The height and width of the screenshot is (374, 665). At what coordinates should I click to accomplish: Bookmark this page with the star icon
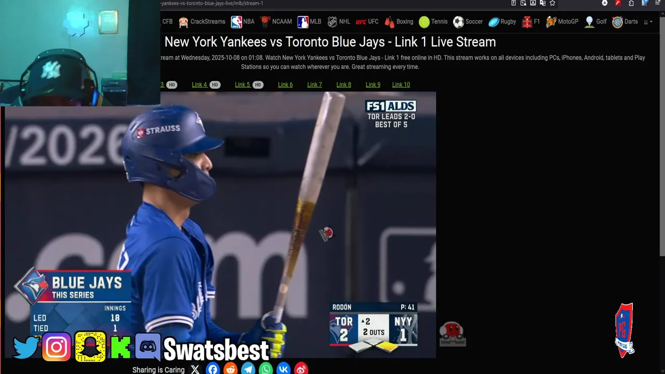(552, 3)
